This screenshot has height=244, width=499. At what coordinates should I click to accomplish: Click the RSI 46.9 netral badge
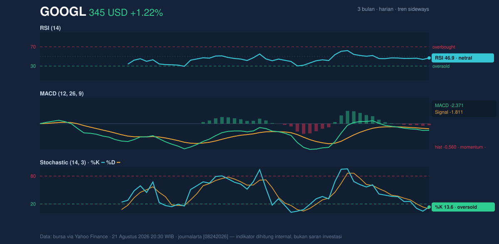[463, 58]
